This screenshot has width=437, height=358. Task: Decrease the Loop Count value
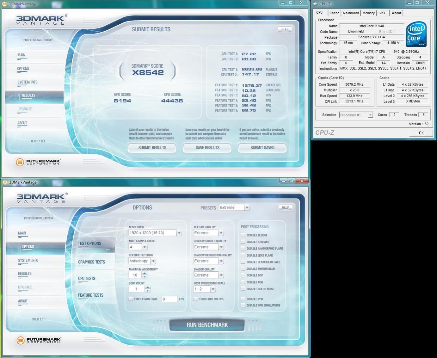tap(147, 290)
